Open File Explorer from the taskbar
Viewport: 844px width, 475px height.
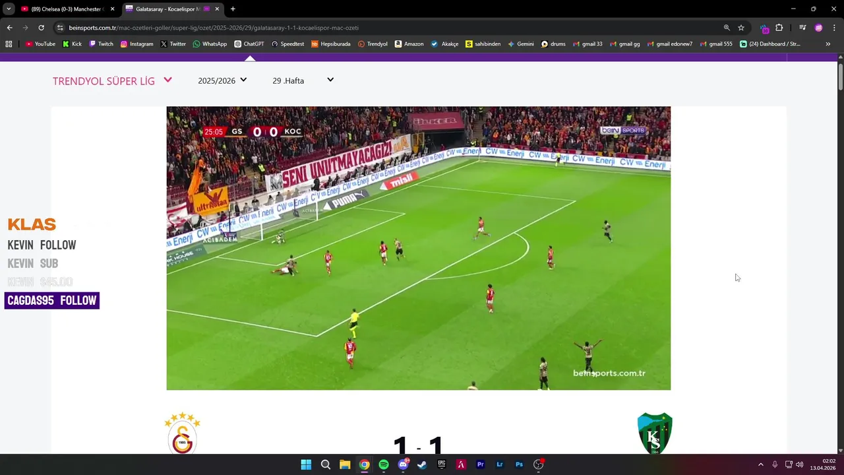point(345,464)
